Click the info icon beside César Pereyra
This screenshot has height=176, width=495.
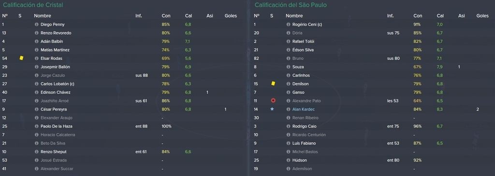coord(37,109)
